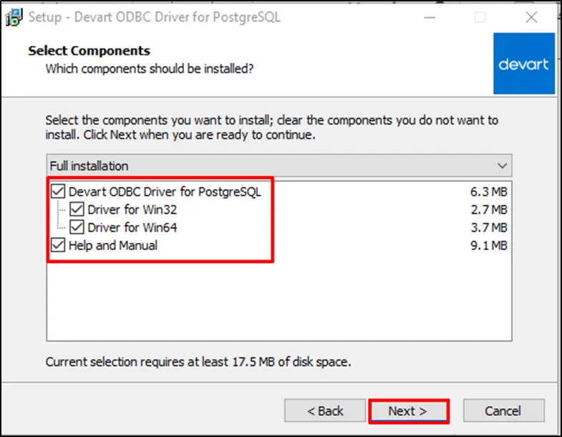This screenshot has width=562, height=437.
Task: Disable the Help and Manual checkbox
Action: pyautogui.click(x=58, y=246)
